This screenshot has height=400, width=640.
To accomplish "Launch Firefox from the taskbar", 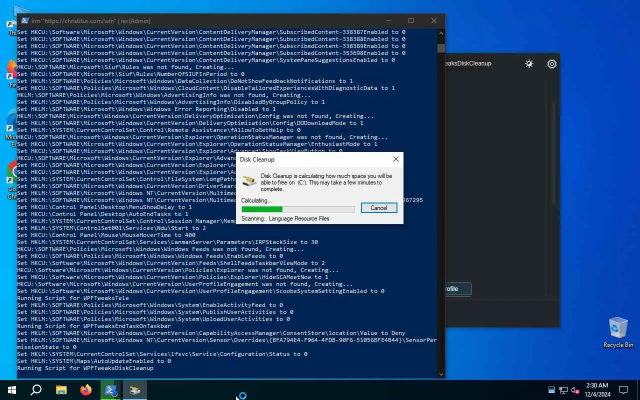I will click(x=86, y=390).
